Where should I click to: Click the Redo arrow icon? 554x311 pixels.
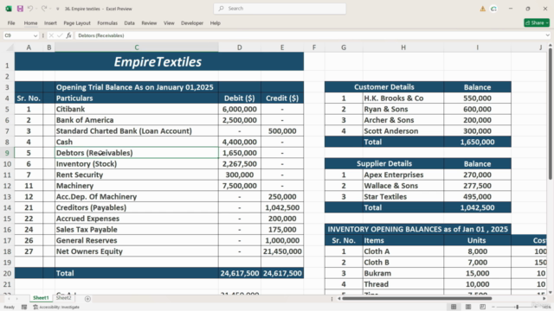click(x=44, y=9)
